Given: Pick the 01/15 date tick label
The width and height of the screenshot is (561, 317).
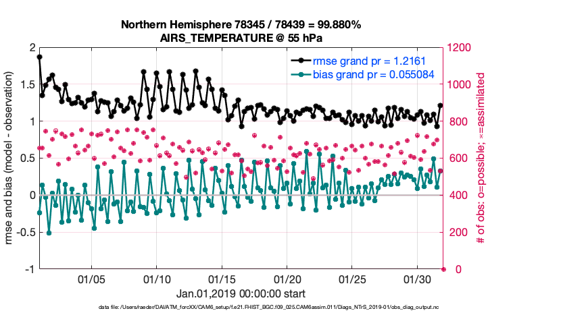Looking at the screenshot, I should point(222,279).
